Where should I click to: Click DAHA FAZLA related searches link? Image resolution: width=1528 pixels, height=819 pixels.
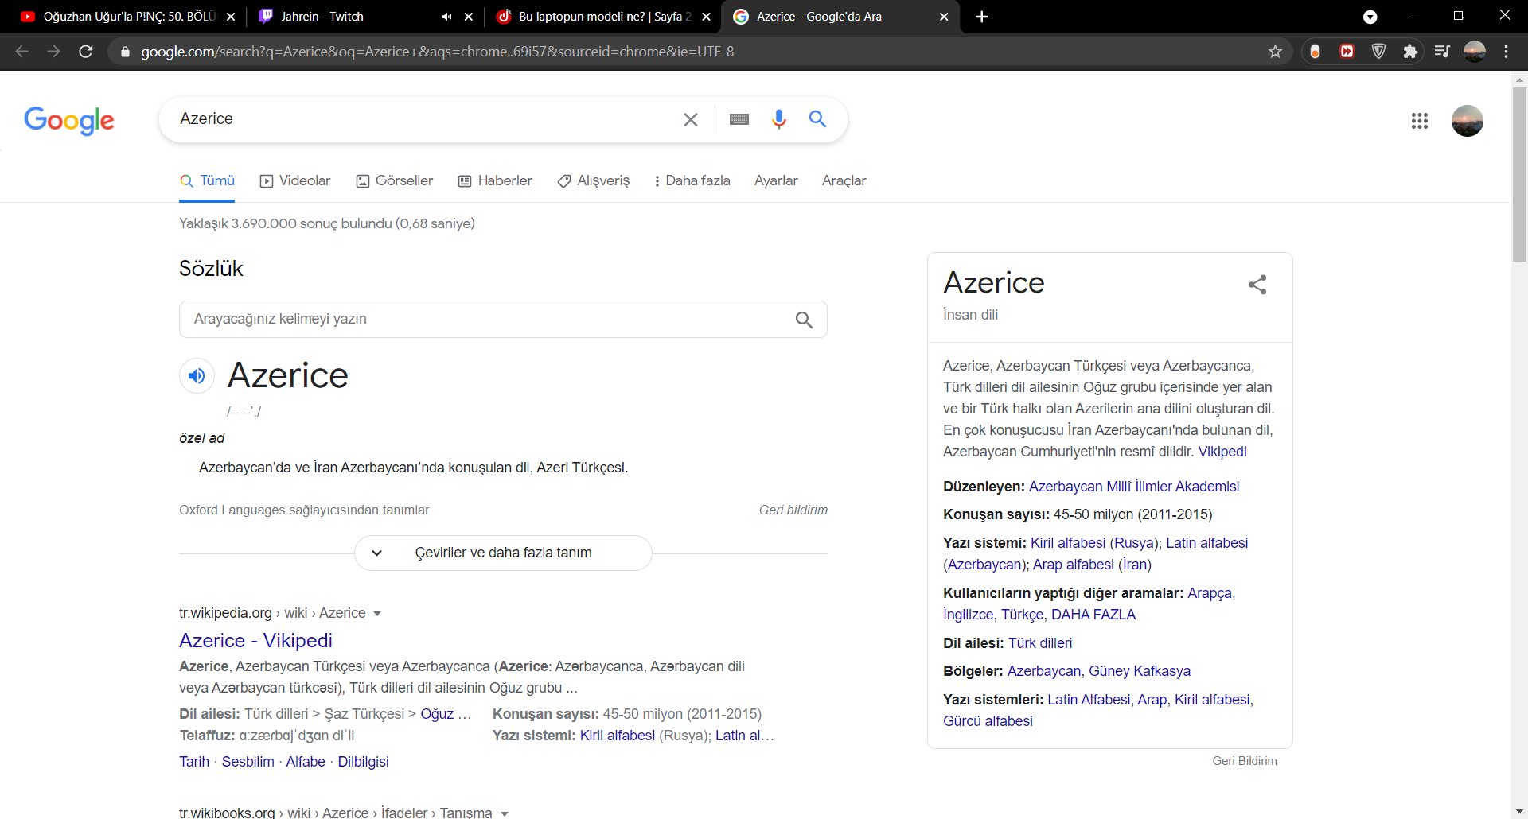[x=1093, y=615]
